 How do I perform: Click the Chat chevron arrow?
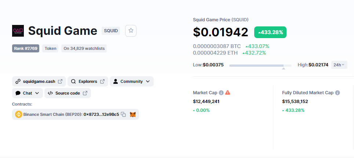click(37, 93)
